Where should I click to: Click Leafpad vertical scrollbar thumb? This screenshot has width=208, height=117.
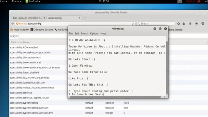167,67
